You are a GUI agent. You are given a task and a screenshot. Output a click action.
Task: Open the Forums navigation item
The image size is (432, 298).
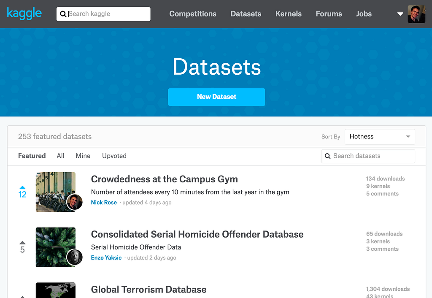tap(329, 14)
